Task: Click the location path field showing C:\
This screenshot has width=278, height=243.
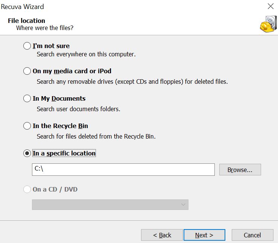Action: (x=123, y=169)
